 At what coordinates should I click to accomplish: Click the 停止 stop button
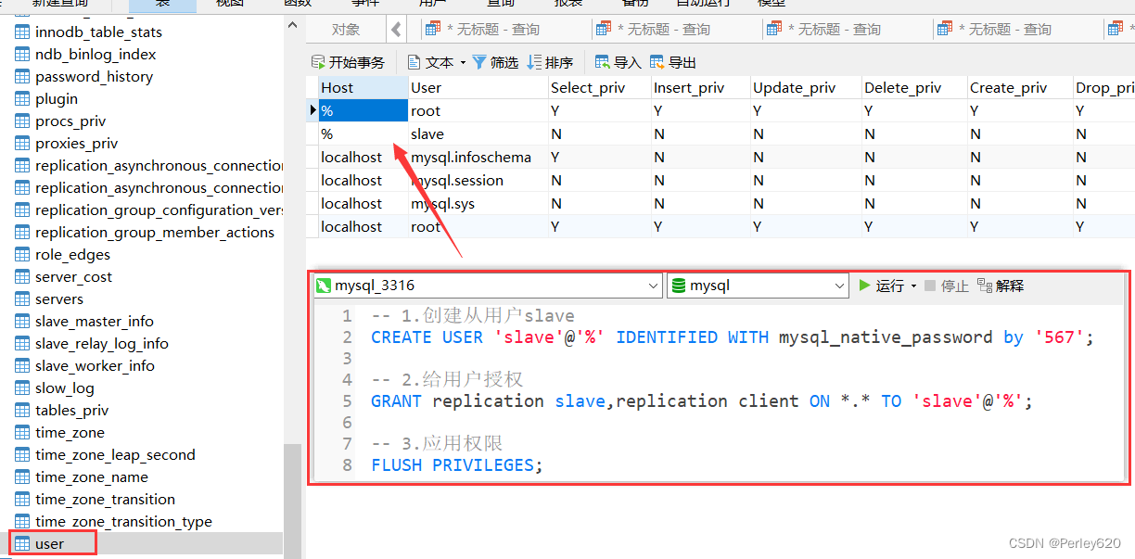tap(947, 286)
